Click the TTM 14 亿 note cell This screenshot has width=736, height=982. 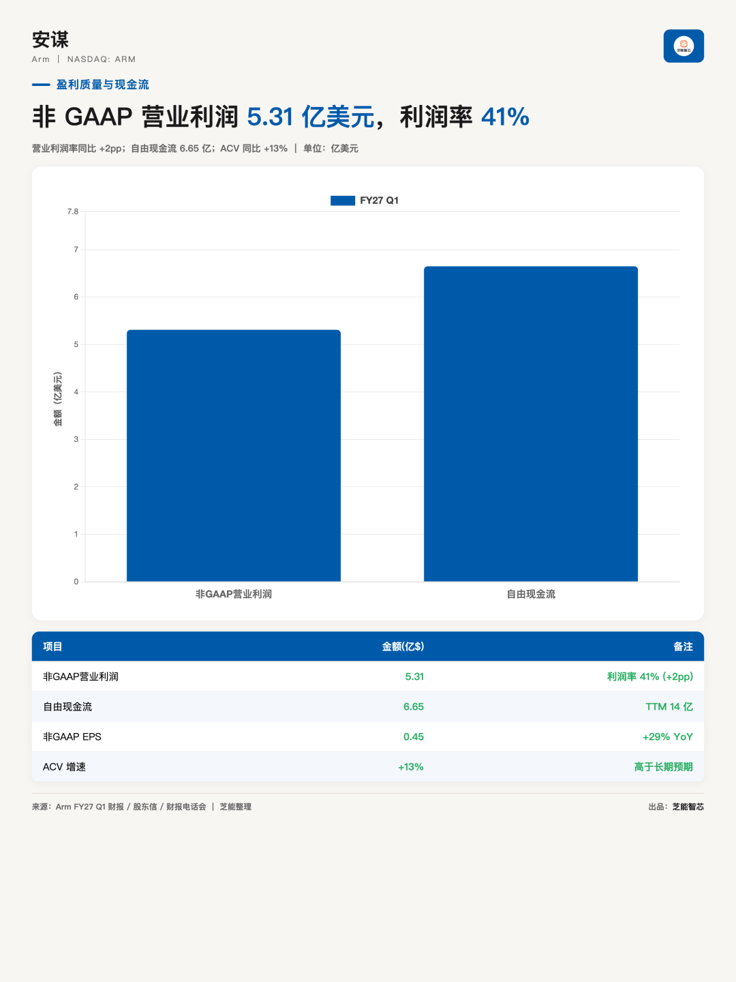point(669,706)
